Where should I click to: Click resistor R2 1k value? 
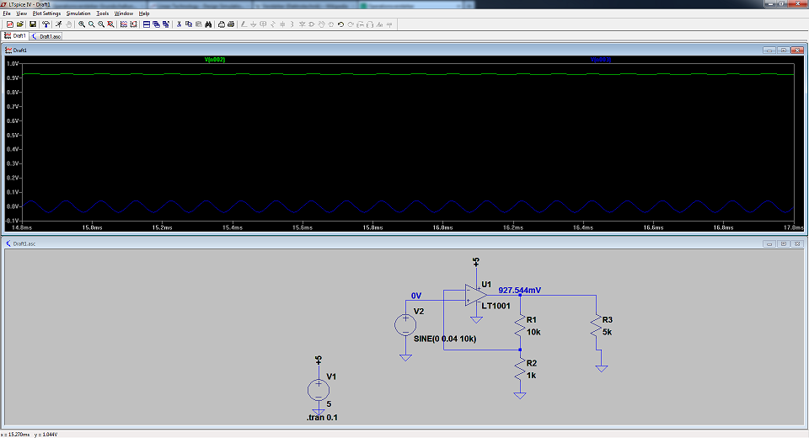tap(532, 376)
